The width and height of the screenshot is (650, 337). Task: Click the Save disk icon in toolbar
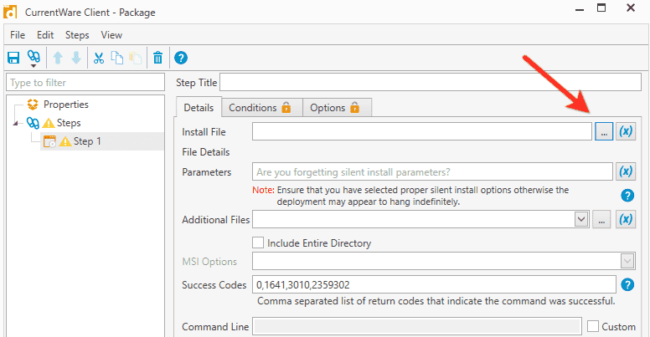pos(13,58)
